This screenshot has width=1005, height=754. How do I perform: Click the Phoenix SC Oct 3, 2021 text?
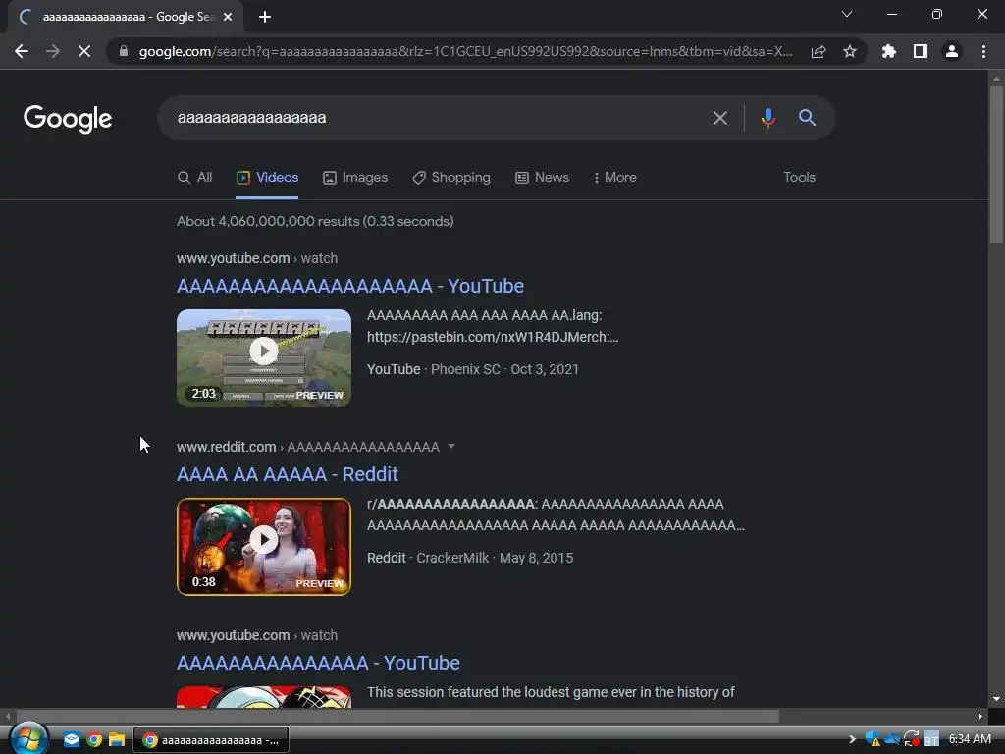pyautogui.click(x=504, y=369)
